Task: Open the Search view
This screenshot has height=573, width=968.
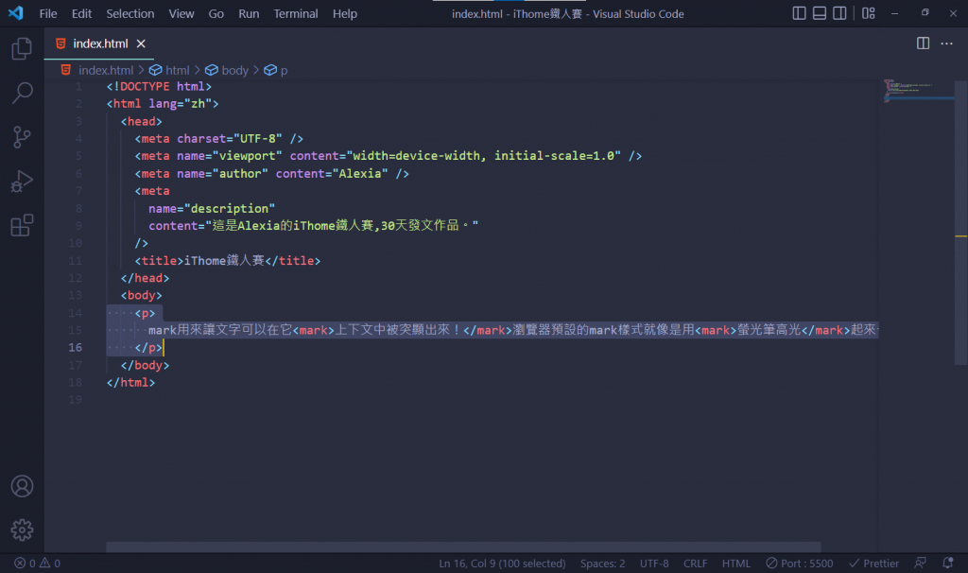Action: pyautogui.click(x=22, y=94)
